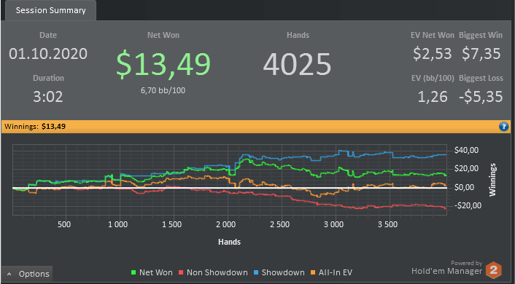Click the Options chevron arrow
515x284 pixels.
pos(9,274)
